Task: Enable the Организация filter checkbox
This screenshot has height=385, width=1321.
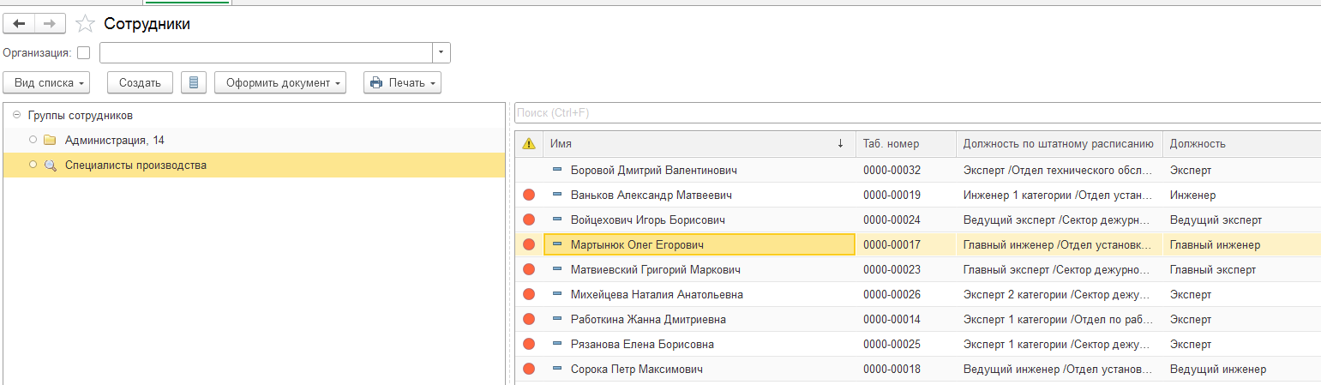Action: [83, 52]
